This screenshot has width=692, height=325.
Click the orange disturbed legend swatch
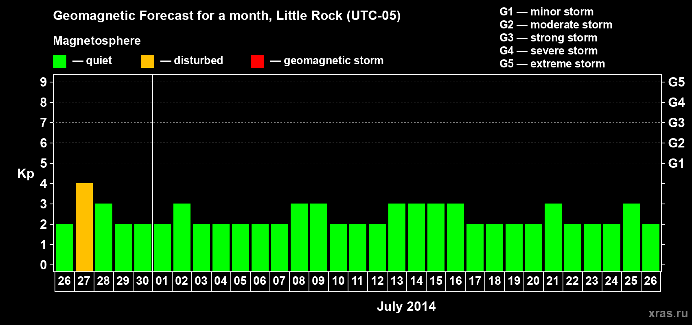[x=147, y=61]
